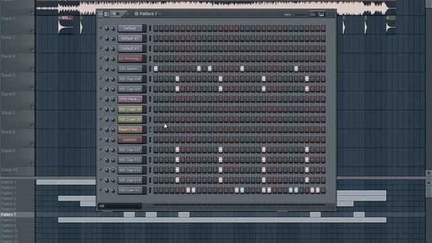This screenshot has width=432, height=243.
Task: Click the pan knob of VEE Clap 011 channel
Action: point(107,160)
